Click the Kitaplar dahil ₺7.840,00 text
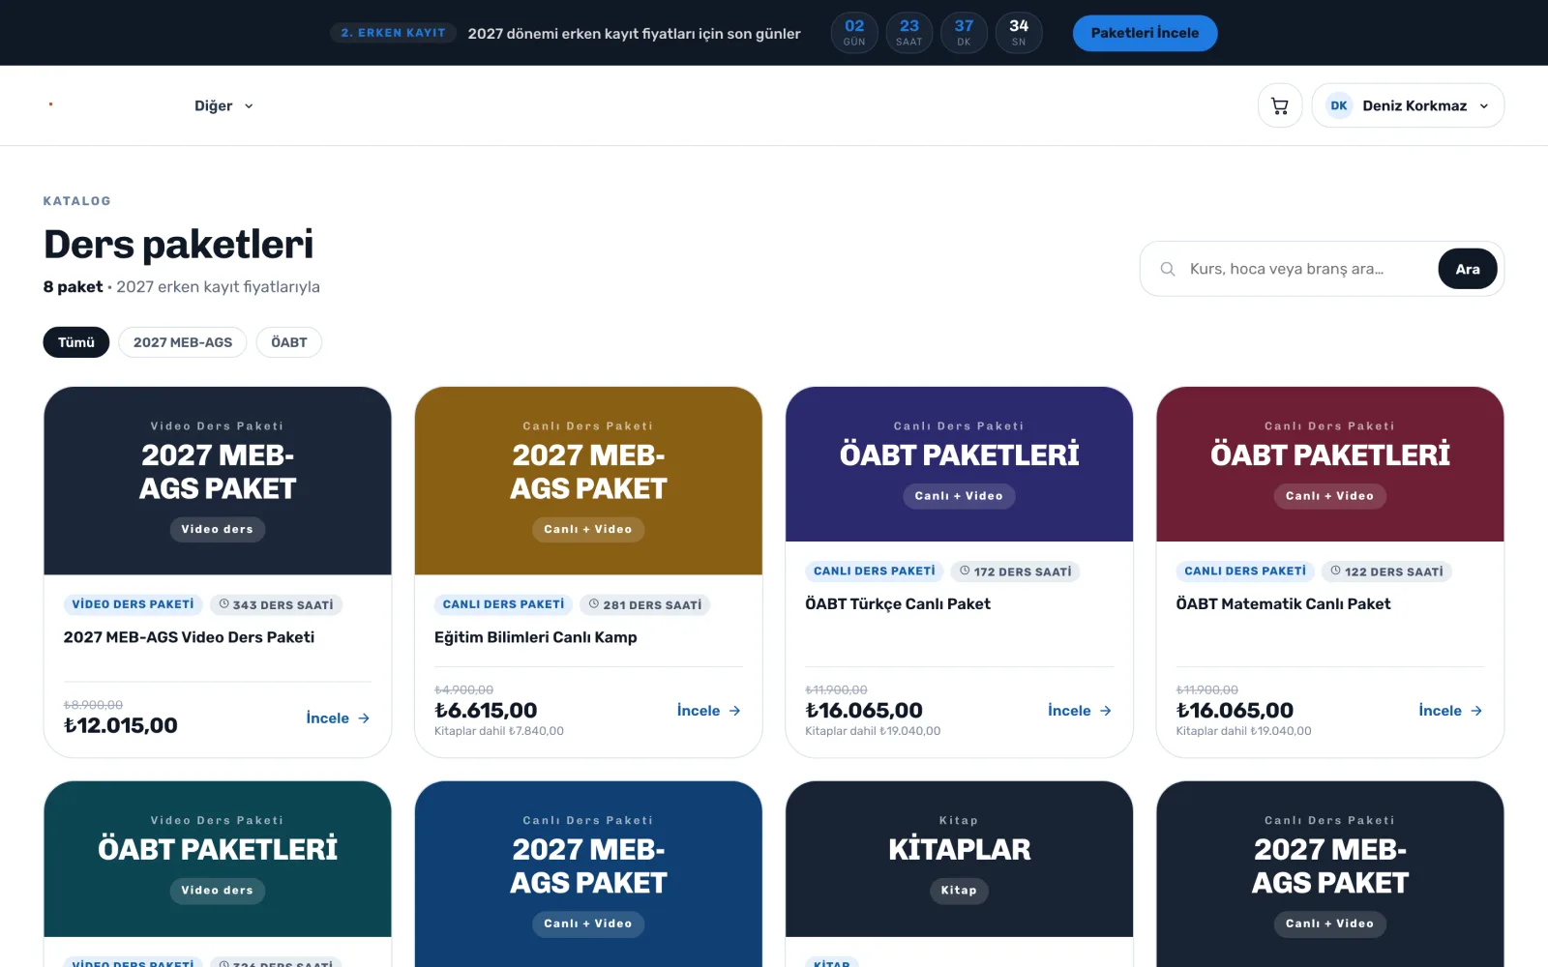Image resolution: width=1548 pixels, height=967 pixels. [x=499, y=731]
